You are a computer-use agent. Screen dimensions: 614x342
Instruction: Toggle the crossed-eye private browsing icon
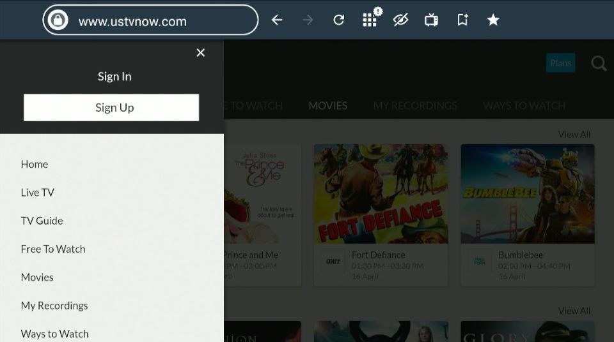point(400,20)
